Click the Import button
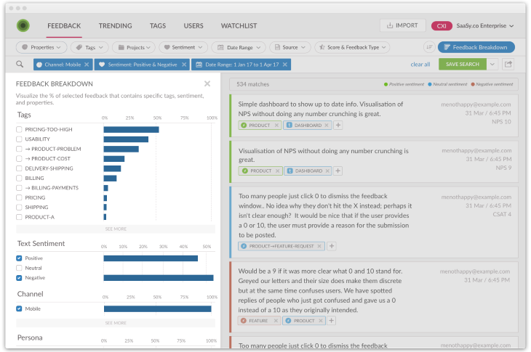 tap(402, 26)
